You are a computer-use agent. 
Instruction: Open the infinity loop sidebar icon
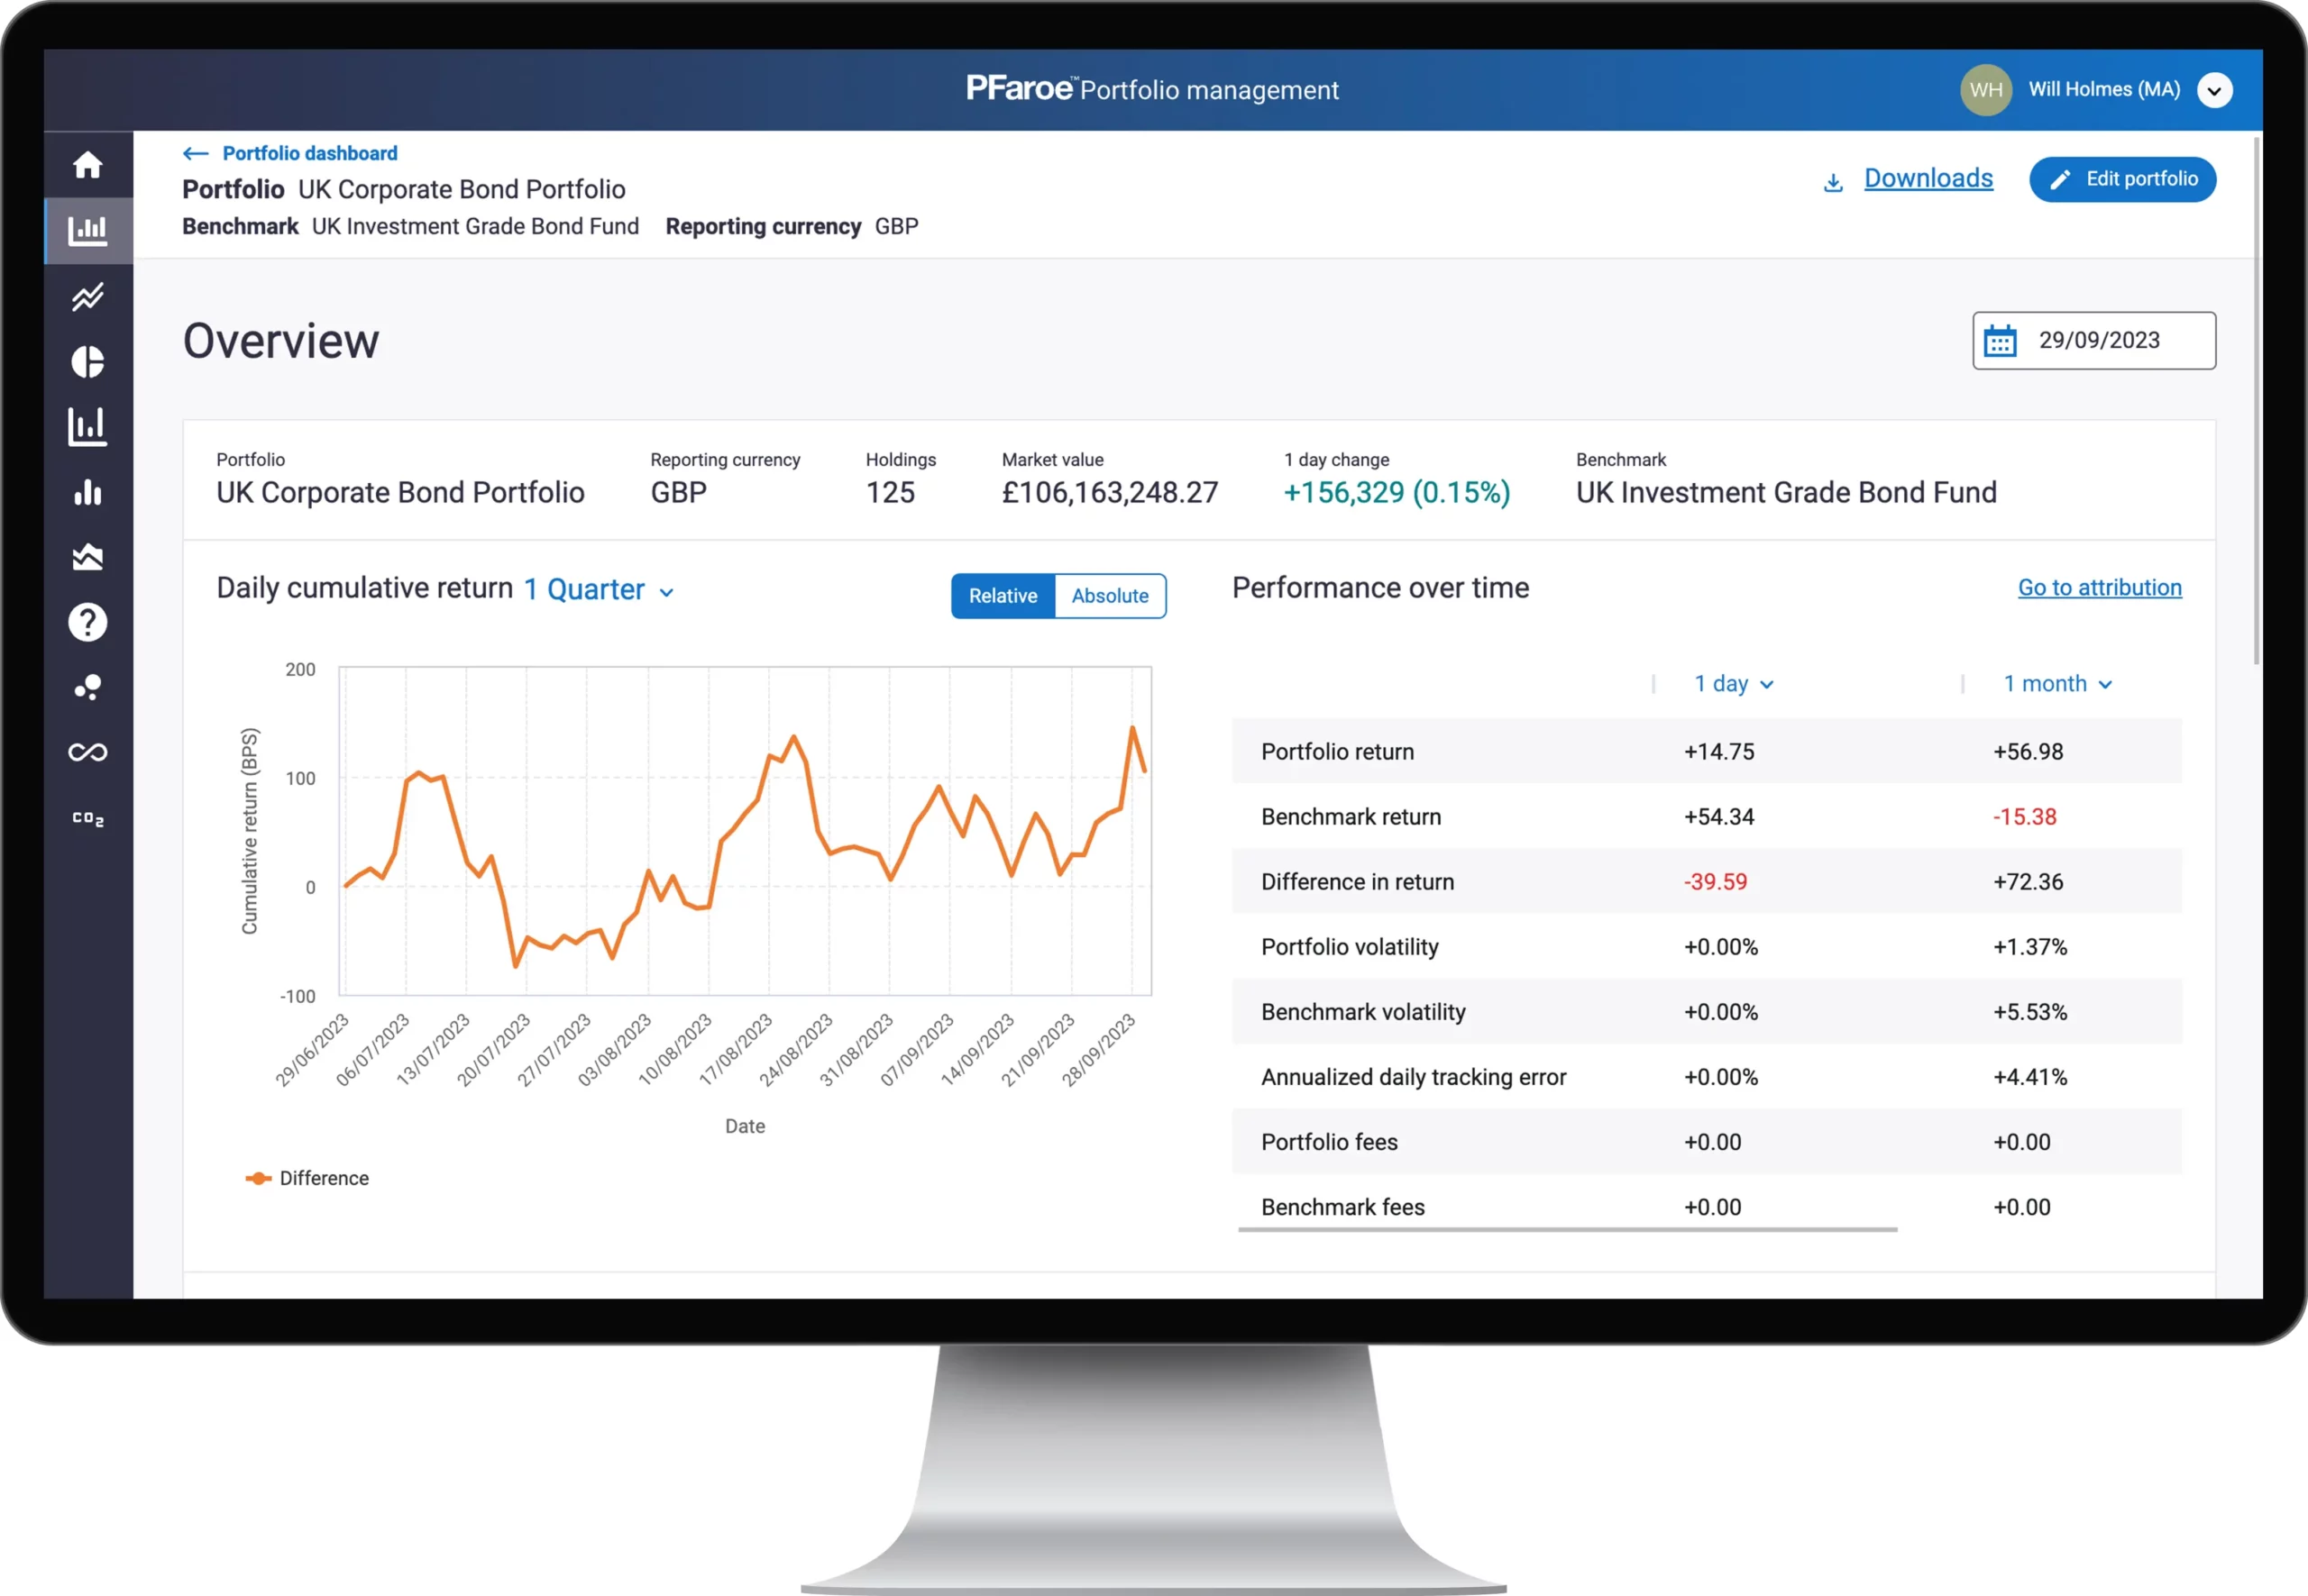pos(88,752)
